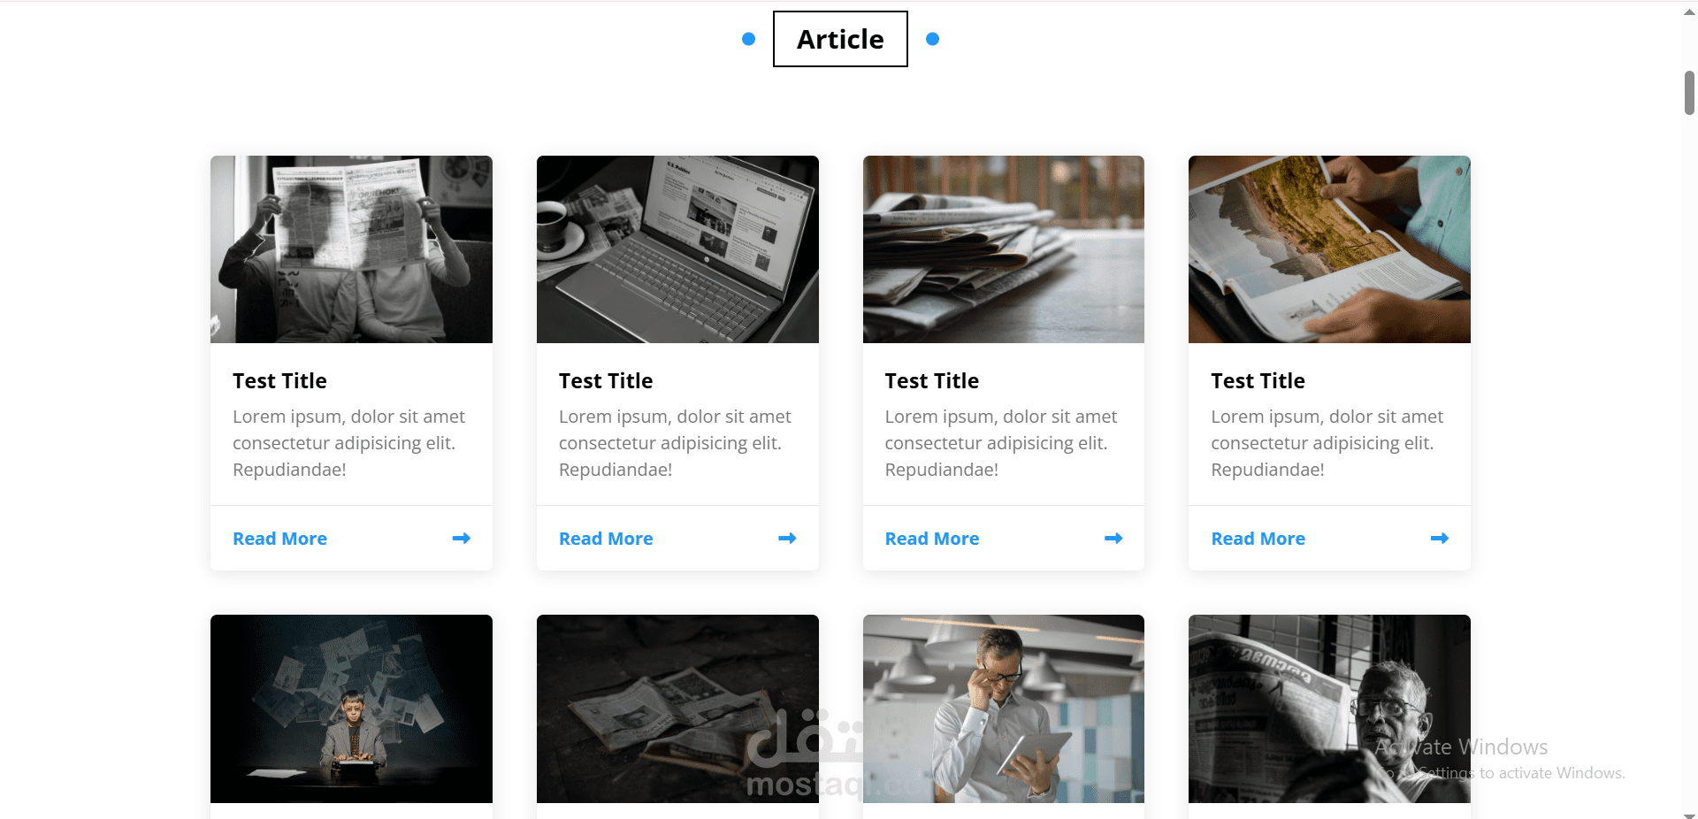Follow Read More on the magazine article card
Image resolution: width=1698 pixels, height=819 pixels.
[x=1258, y=539]
